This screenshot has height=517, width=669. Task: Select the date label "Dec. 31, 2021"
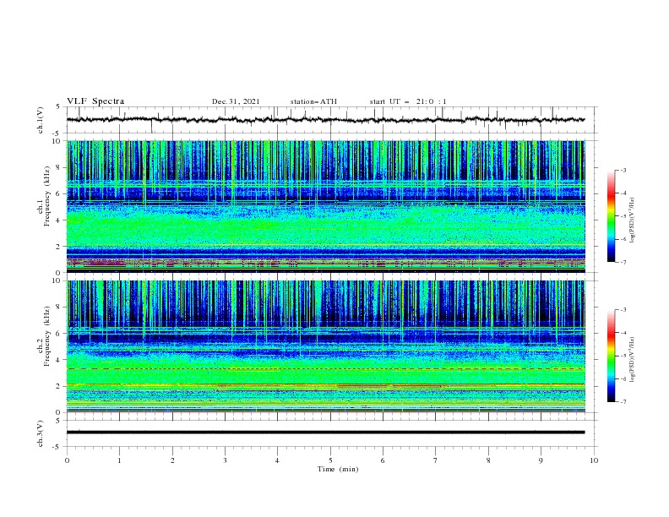(x=236, y=101)
